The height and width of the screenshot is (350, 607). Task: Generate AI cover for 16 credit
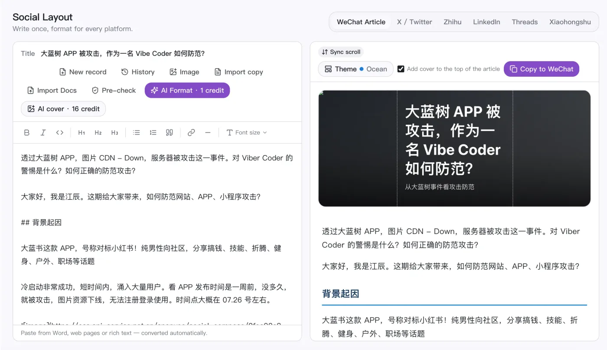(x=63, y=109)
